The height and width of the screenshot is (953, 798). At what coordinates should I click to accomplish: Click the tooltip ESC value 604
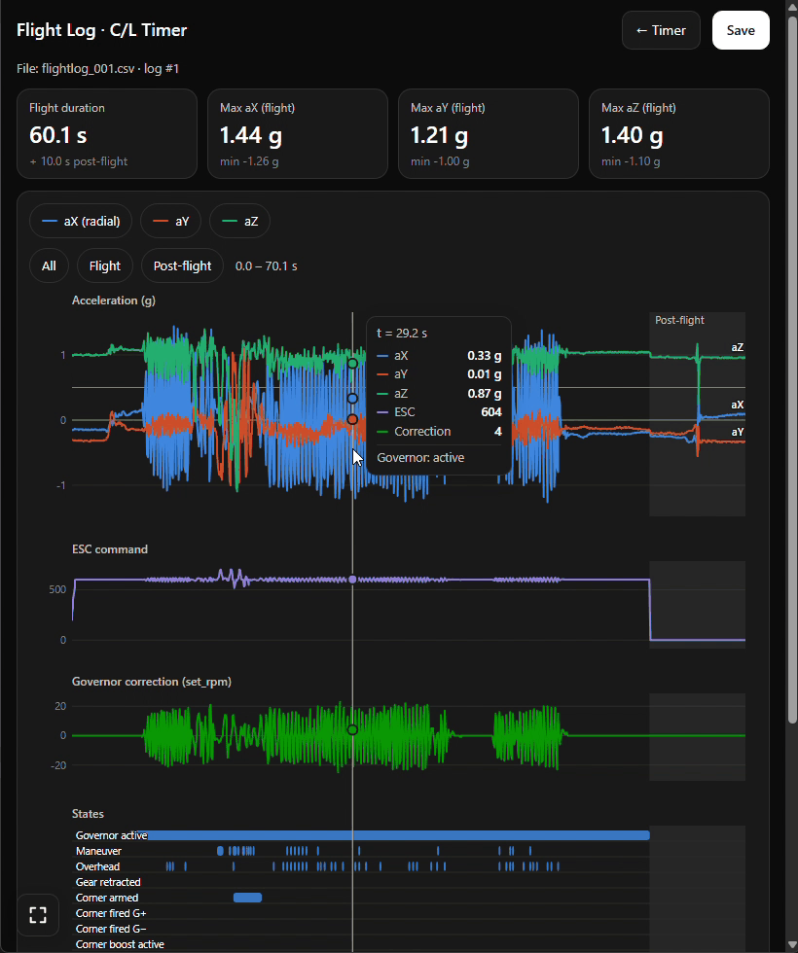[491, 412]
